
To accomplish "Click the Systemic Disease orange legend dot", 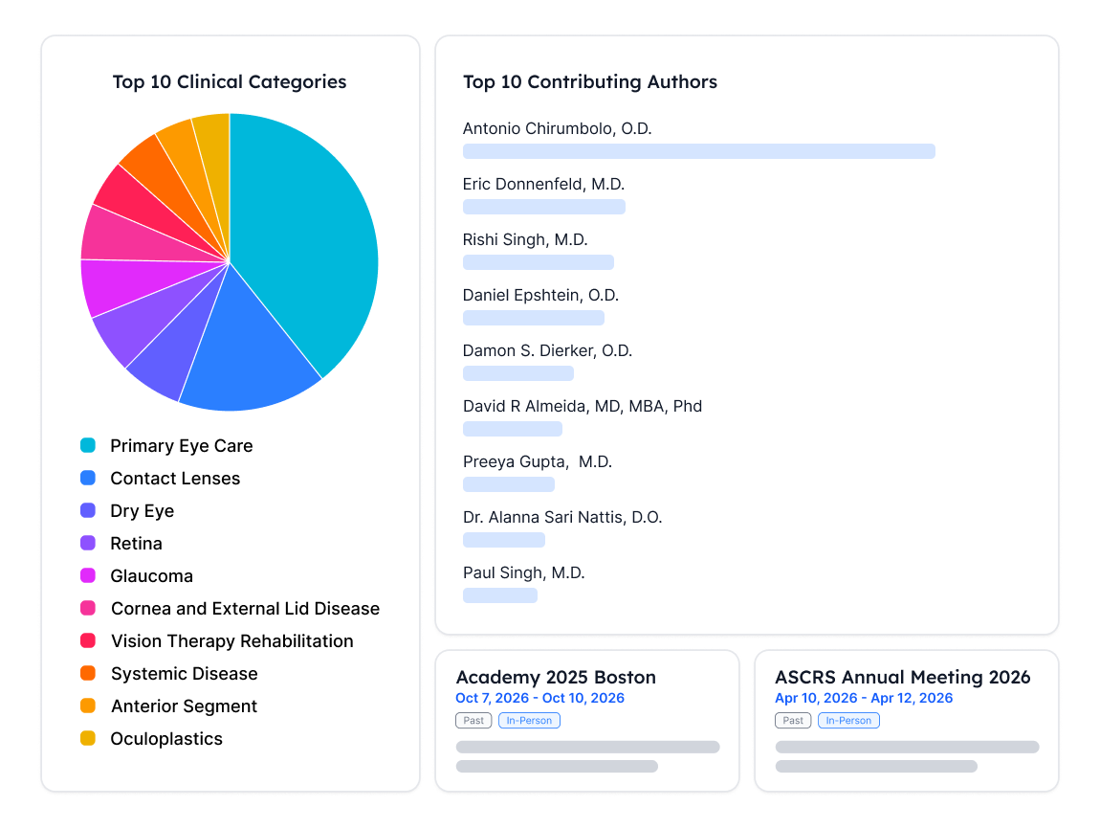I will [88, 673].
